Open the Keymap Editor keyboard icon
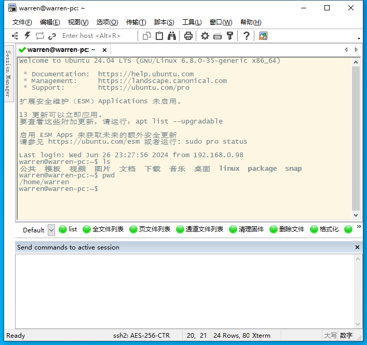 click(x=218, y=36)
